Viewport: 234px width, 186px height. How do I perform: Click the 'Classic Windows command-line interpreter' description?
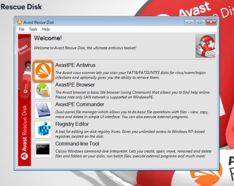(134, 154)
